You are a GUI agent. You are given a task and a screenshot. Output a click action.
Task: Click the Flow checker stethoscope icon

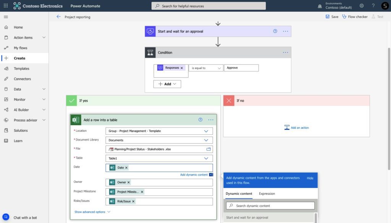pyautogui.click(x=344, y=16)
